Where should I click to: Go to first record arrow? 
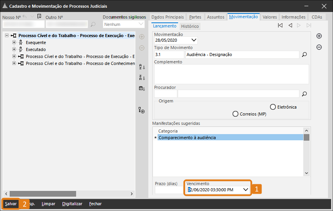coord(280,26)
